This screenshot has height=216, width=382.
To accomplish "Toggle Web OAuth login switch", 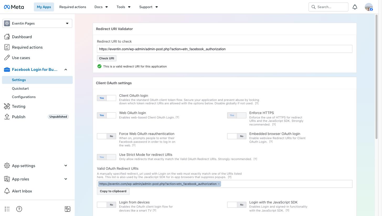I will 107,115.
